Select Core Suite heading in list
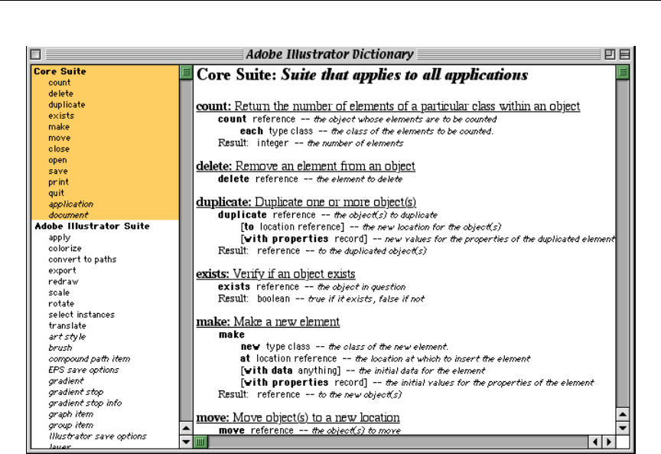Viewport: 661px width, 454px height. click(60, 71)
